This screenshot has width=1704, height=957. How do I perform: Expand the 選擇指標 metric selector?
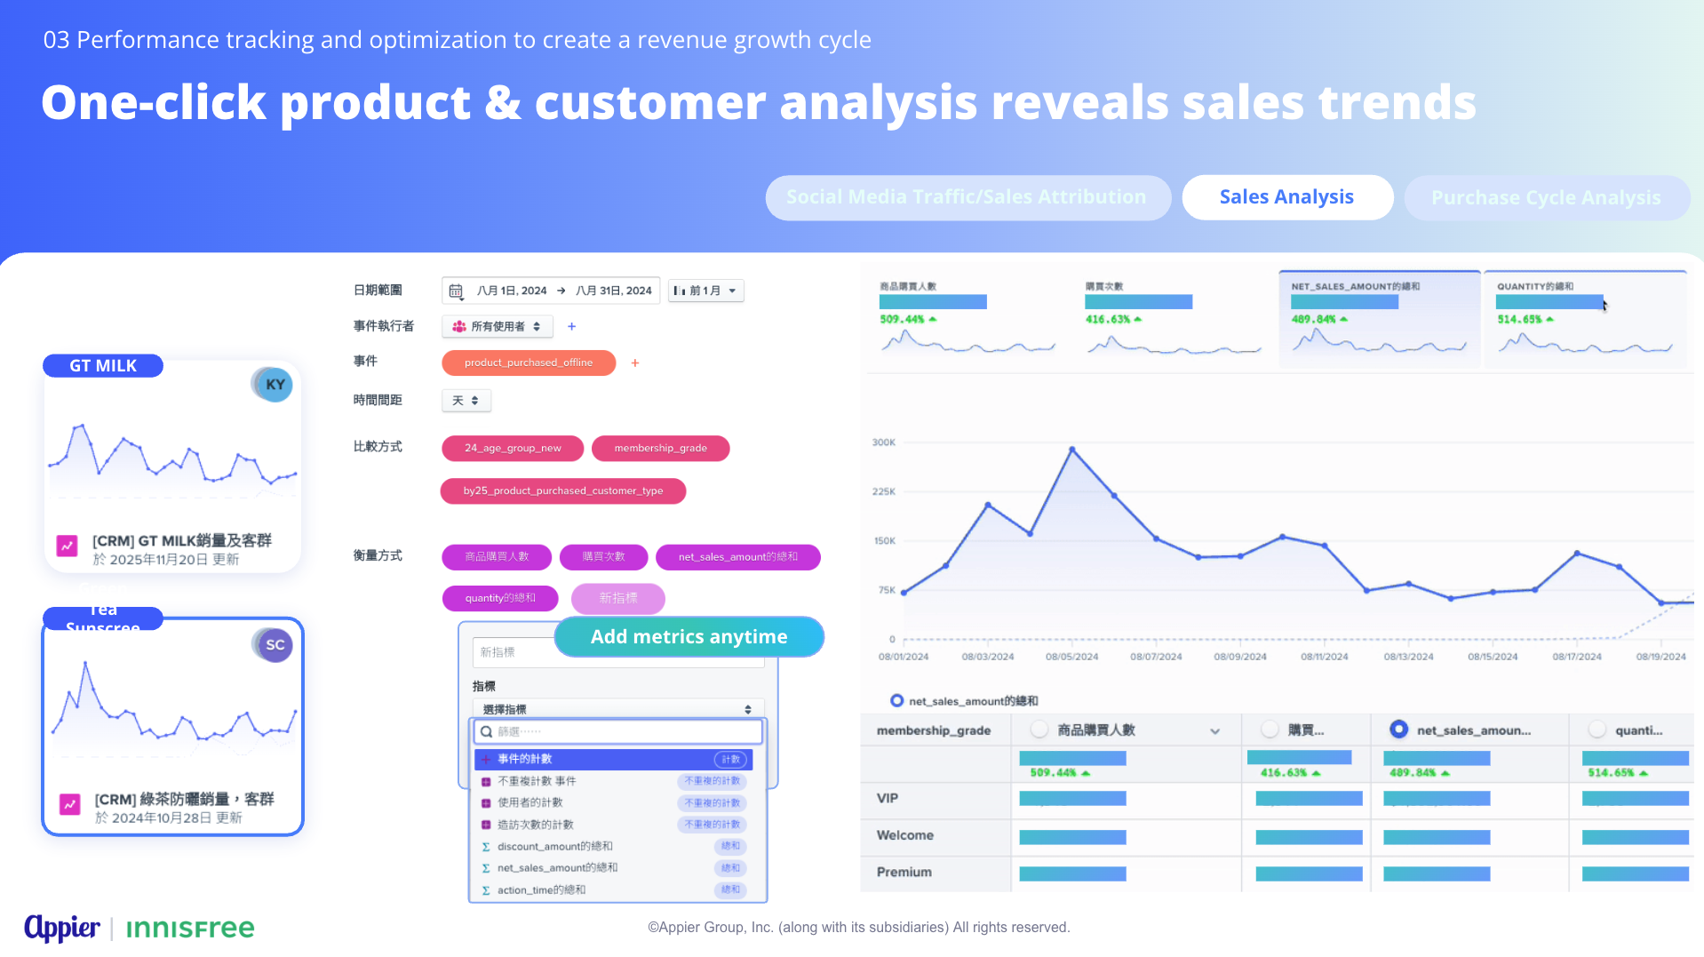point(617,709)
